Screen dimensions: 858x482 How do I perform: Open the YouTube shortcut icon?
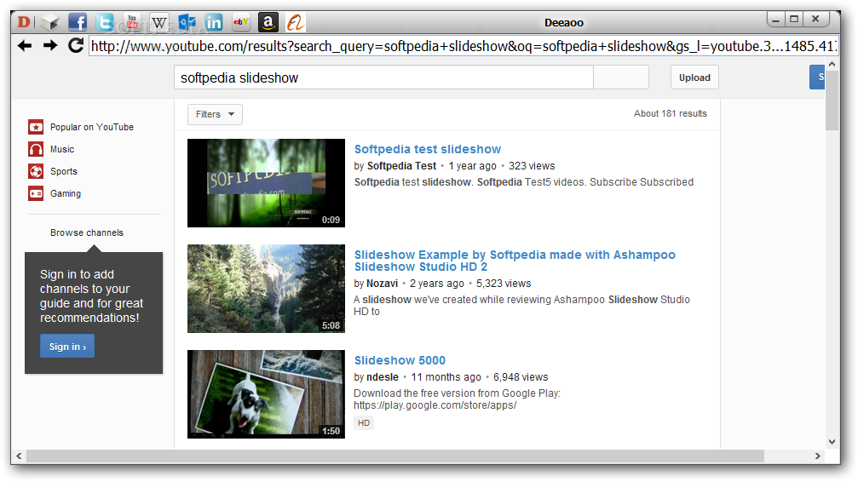pos(132,22)
